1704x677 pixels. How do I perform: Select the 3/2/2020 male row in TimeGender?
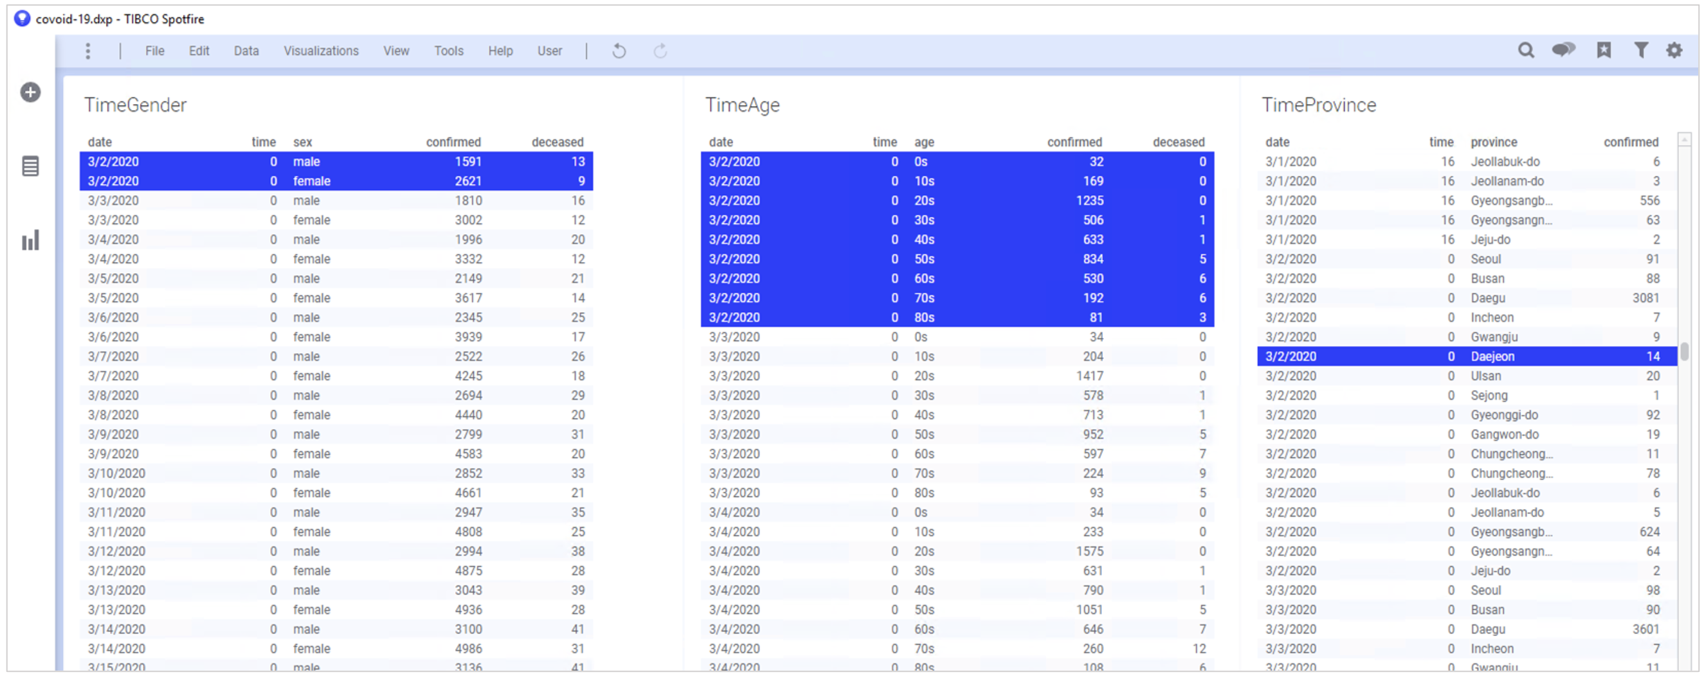336,162
